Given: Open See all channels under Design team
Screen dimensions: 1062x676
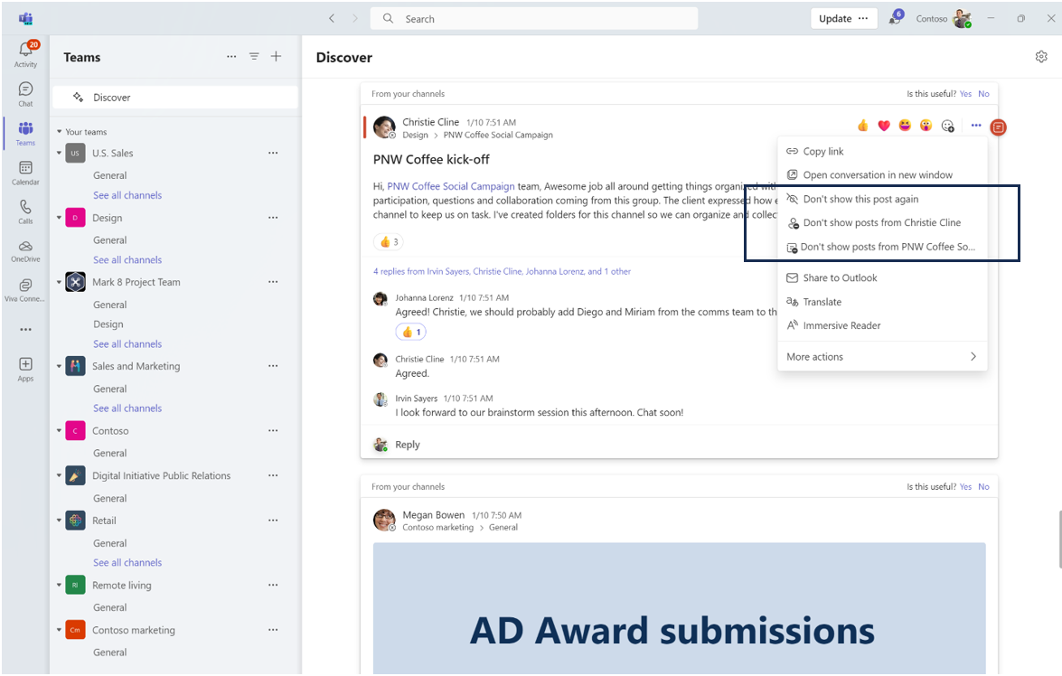Looking at the screenshot, I should click(127, 260).
